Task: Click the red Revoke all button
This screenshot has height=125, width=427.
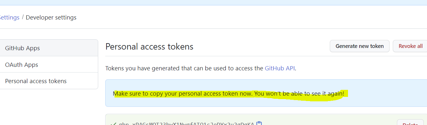Action: click(410, 46)
